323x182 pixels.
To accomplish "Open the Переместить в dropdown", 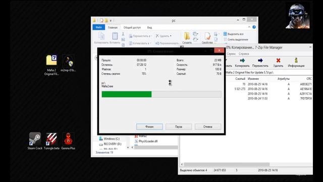I will (140, 36).
